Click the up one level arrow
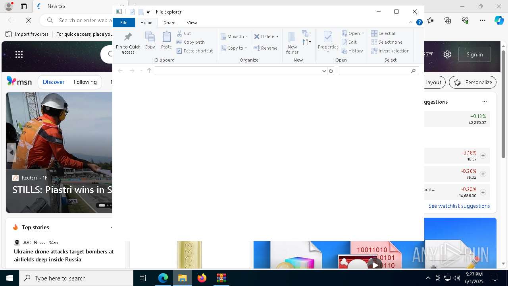Image resolution: width=508 pixels, height=286 pixels. (x=149, y=71)
